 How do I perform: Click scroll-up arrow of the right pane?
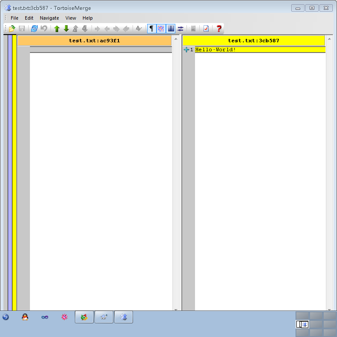click(329, 39)
